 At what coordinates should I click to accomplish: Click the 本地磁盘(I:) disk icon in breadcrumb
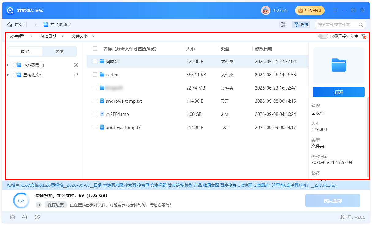(x=46, y=25)
